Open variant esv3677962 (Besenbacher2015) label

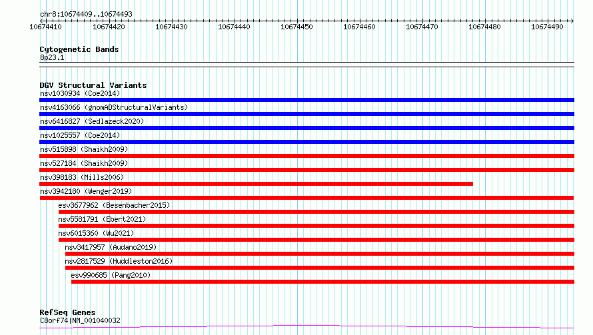[x=114, y=205]
